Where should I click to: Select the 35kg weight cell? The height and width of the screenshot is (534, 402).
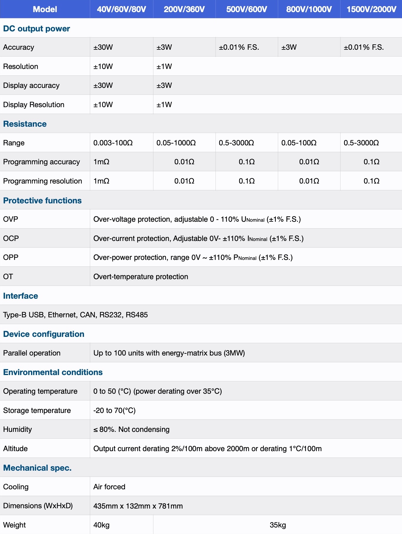point(278,525)
